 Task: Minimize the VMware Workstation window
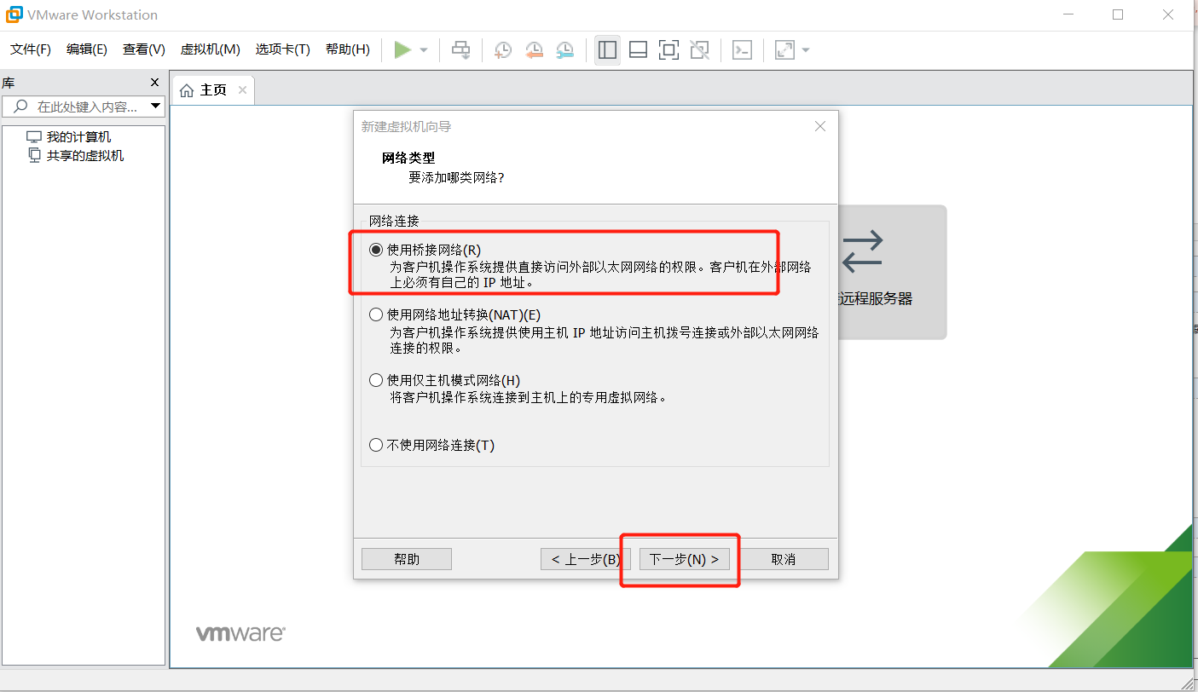[1068, 14]
